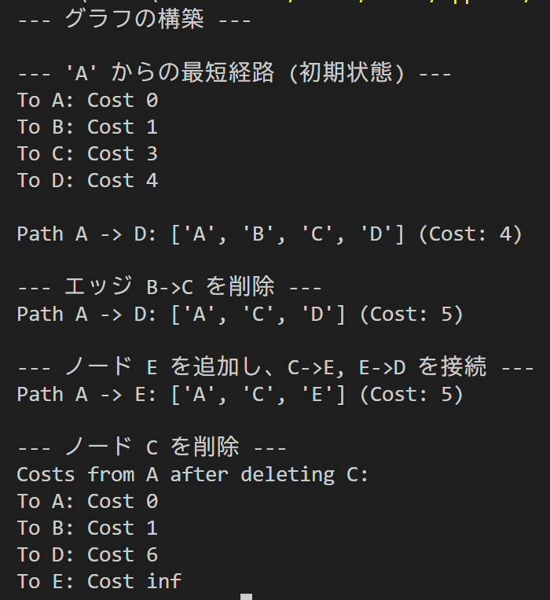Viewport: 550px width, 600px height.
Task: Click 'To E: Cost inf' output line
Action: [x=99, y=582]
